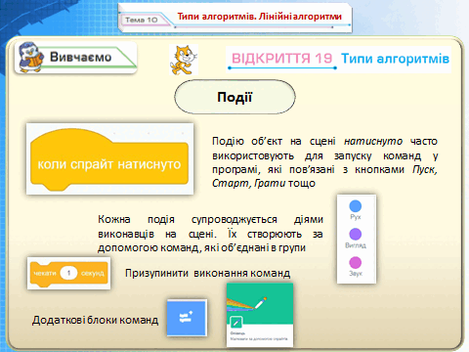
Task: Click the penguin mascot icon
Action: coord(30,58)
